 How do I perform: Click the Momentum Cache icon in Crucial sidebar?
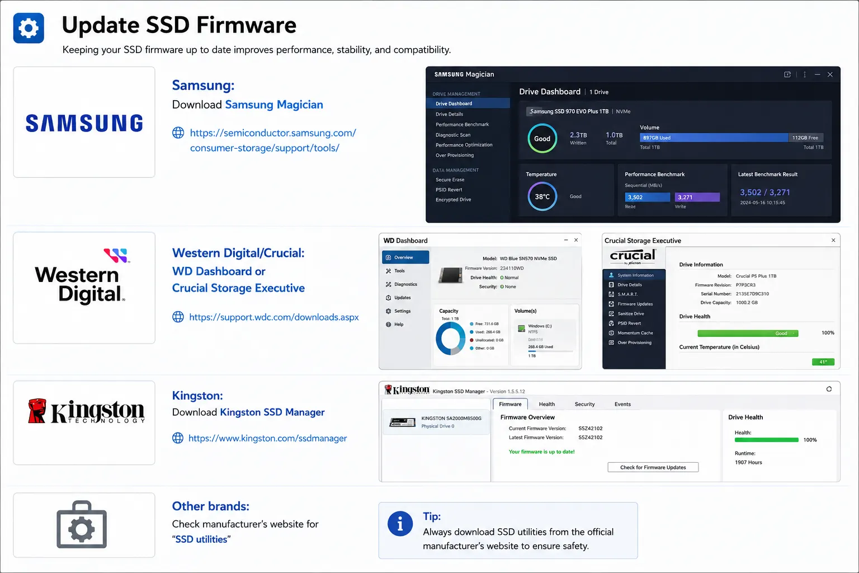click(x=611, y=333)
